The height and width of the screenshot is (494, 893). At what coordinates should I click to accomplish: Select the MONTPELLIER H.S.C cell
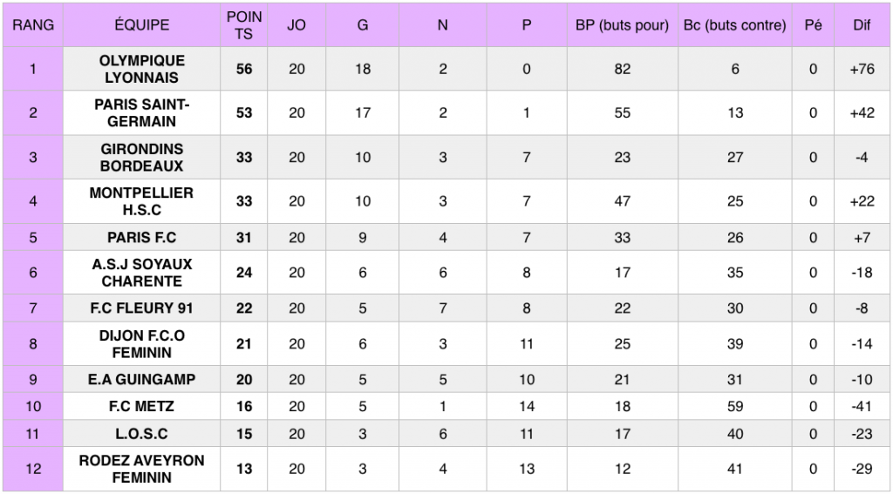coord(142,201)
